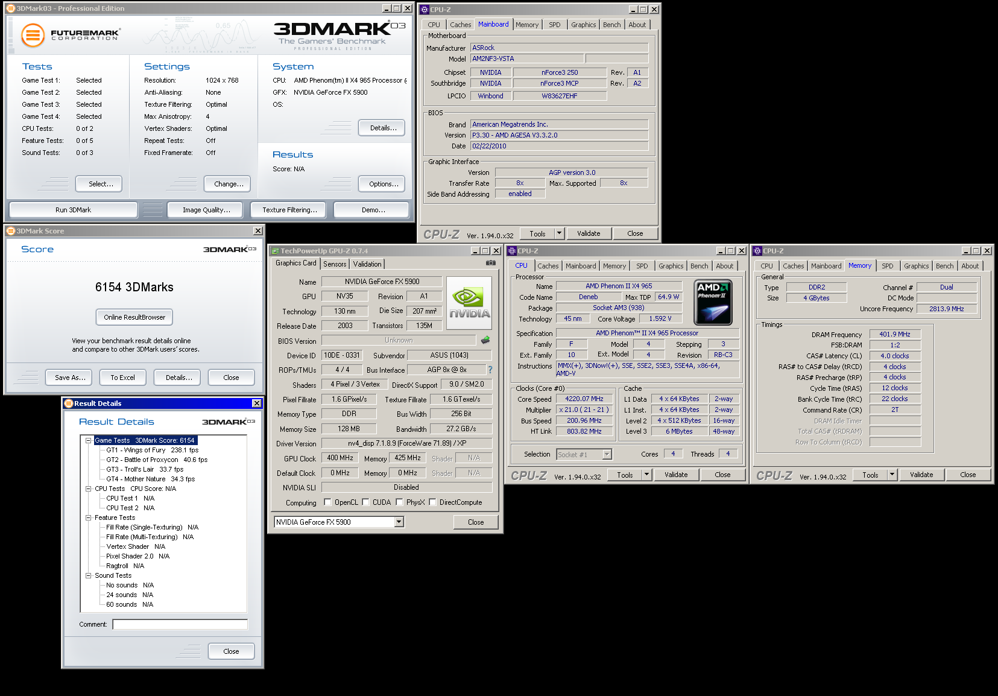Click the BIOS save icon in GPU-Z
The width and height of the screenshot is (998, 696).
point(485,340)
